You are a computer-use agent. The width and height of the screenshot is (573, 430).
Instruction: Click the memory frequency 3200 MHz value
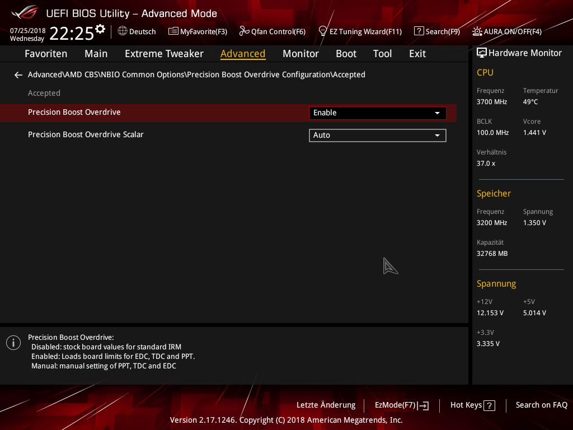pos(492,223)
